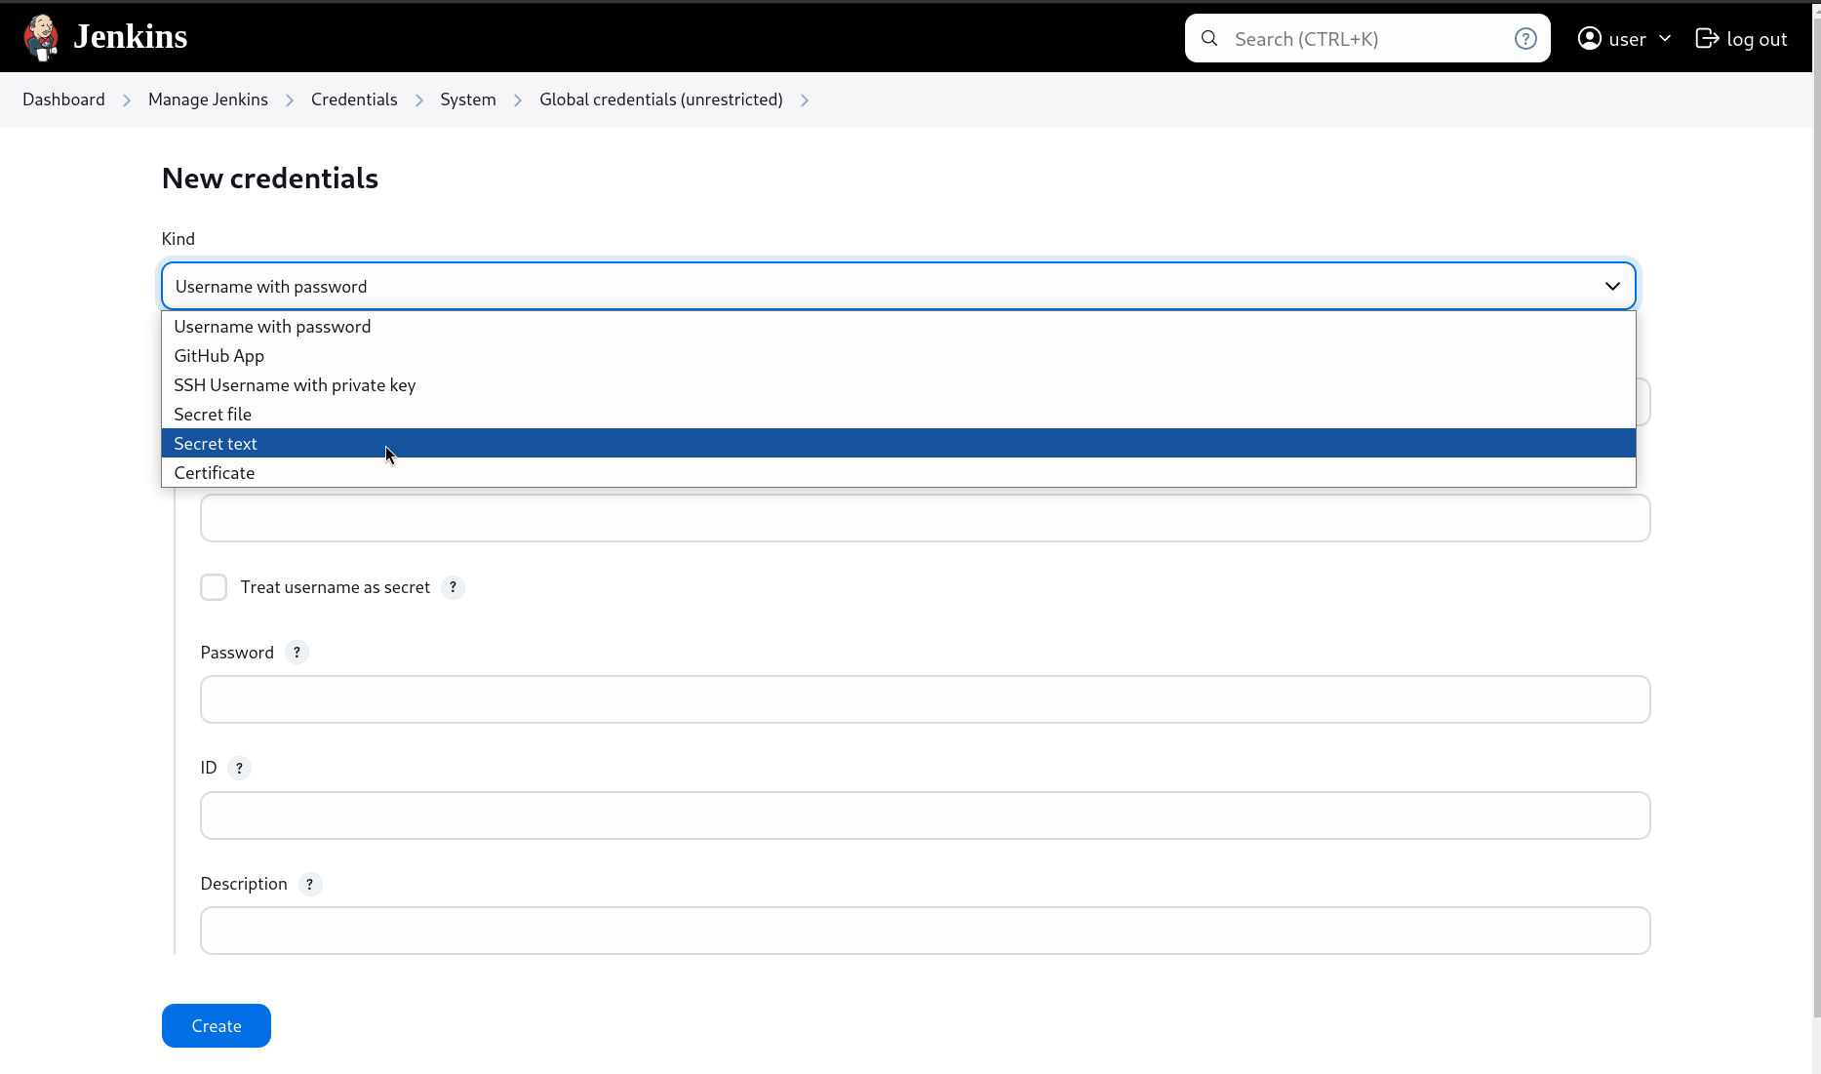Image resolution: width=1821 pixels, height=1074 pixels.
Task: Select SSH Username with private key option
Action: point(295,384)
